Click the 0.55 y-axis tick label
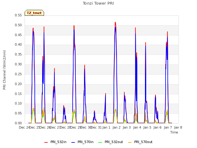This screenshot has width=197, height=148. [18, 15]
